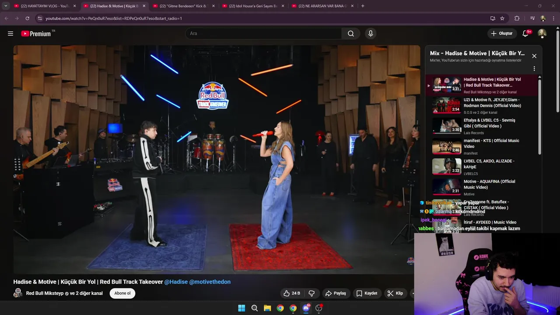Go to YouTube Premium home logo
The height and width of the screenshot is (315, 560).
[x=36, y=34]
